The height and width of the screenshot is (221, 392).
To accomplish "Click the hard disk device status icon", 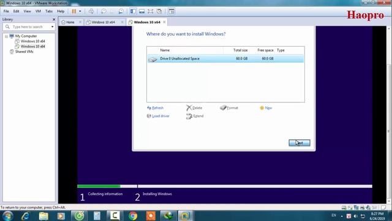I will (x=344, y=207).
